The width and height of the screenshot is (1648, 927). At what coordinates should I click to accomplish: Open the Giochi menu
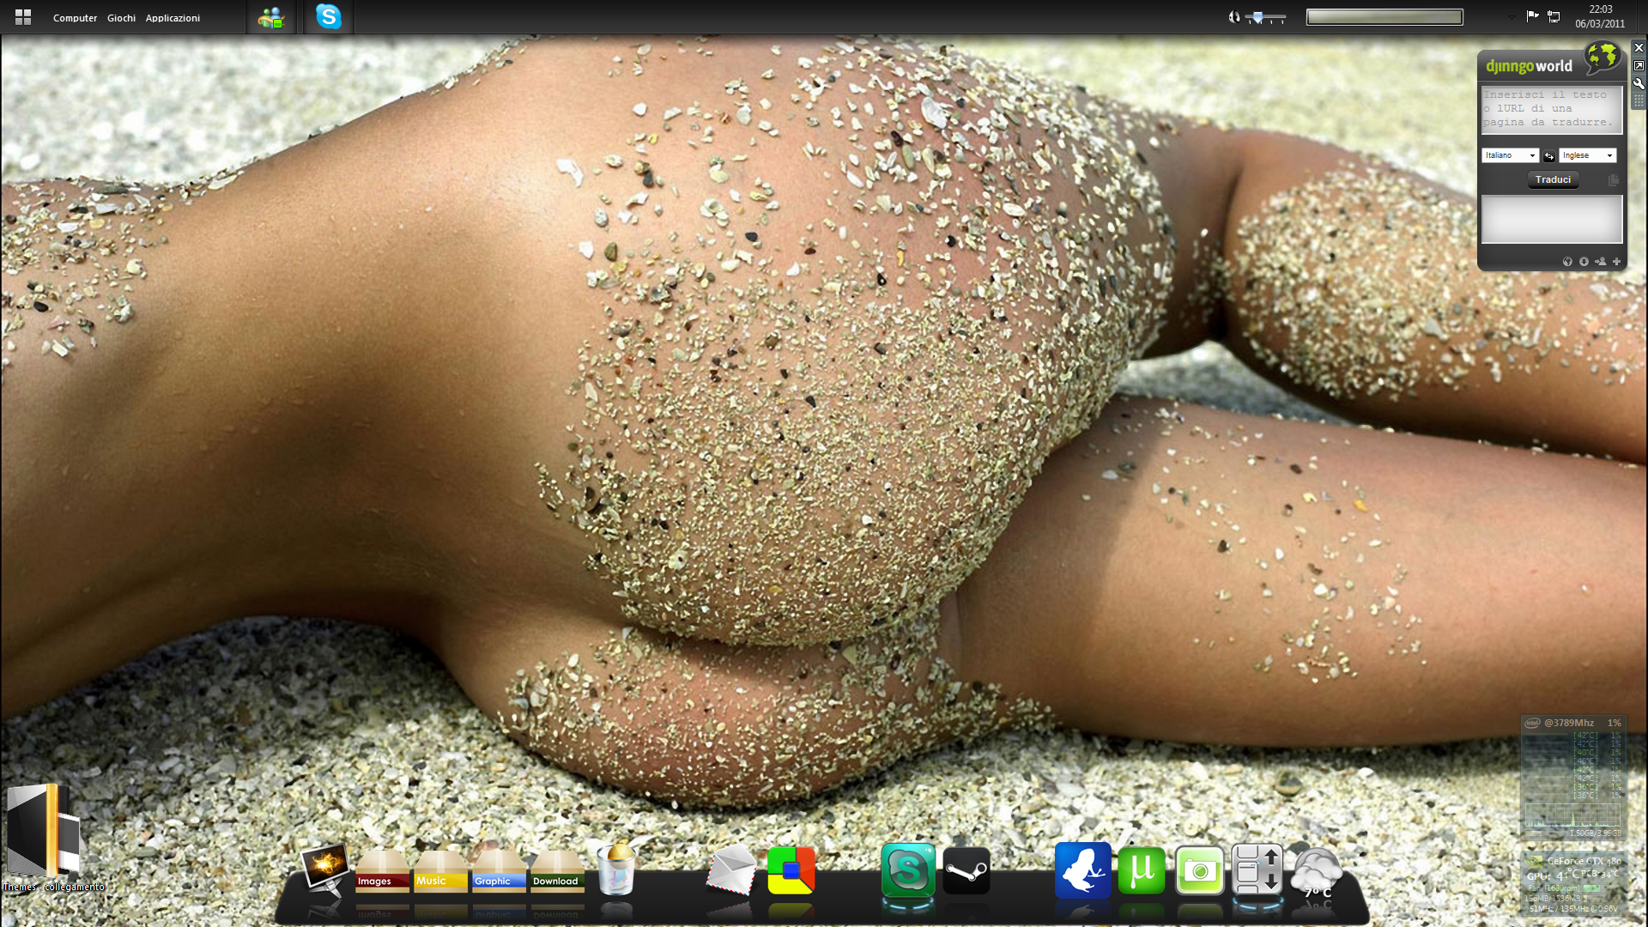(121, 18)
